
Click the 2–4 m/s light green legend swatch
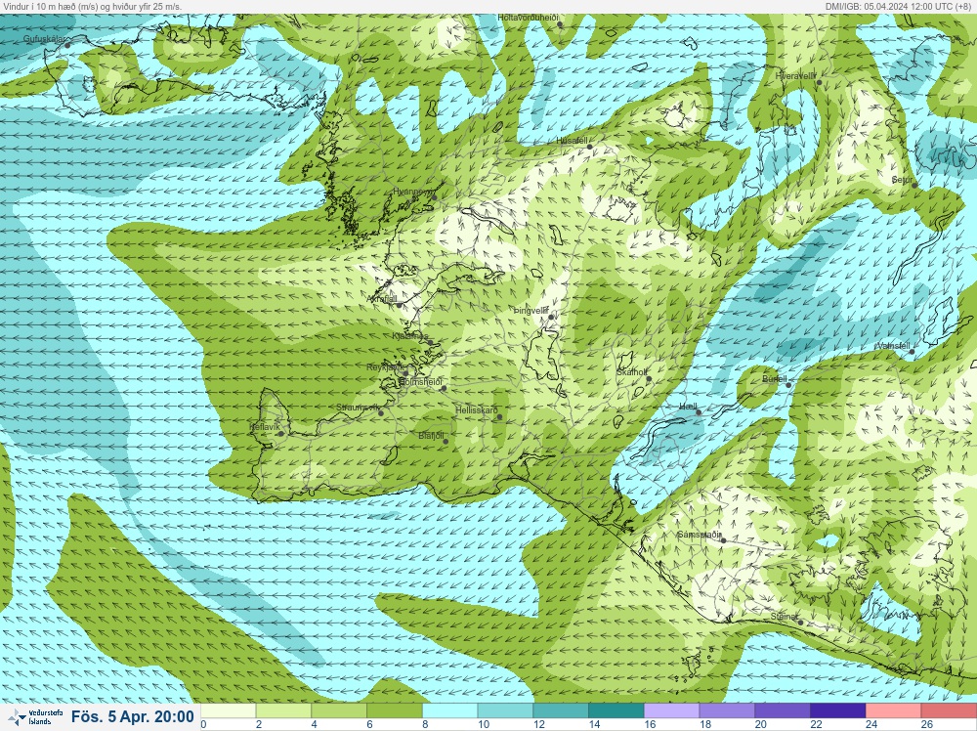(283, 710)
